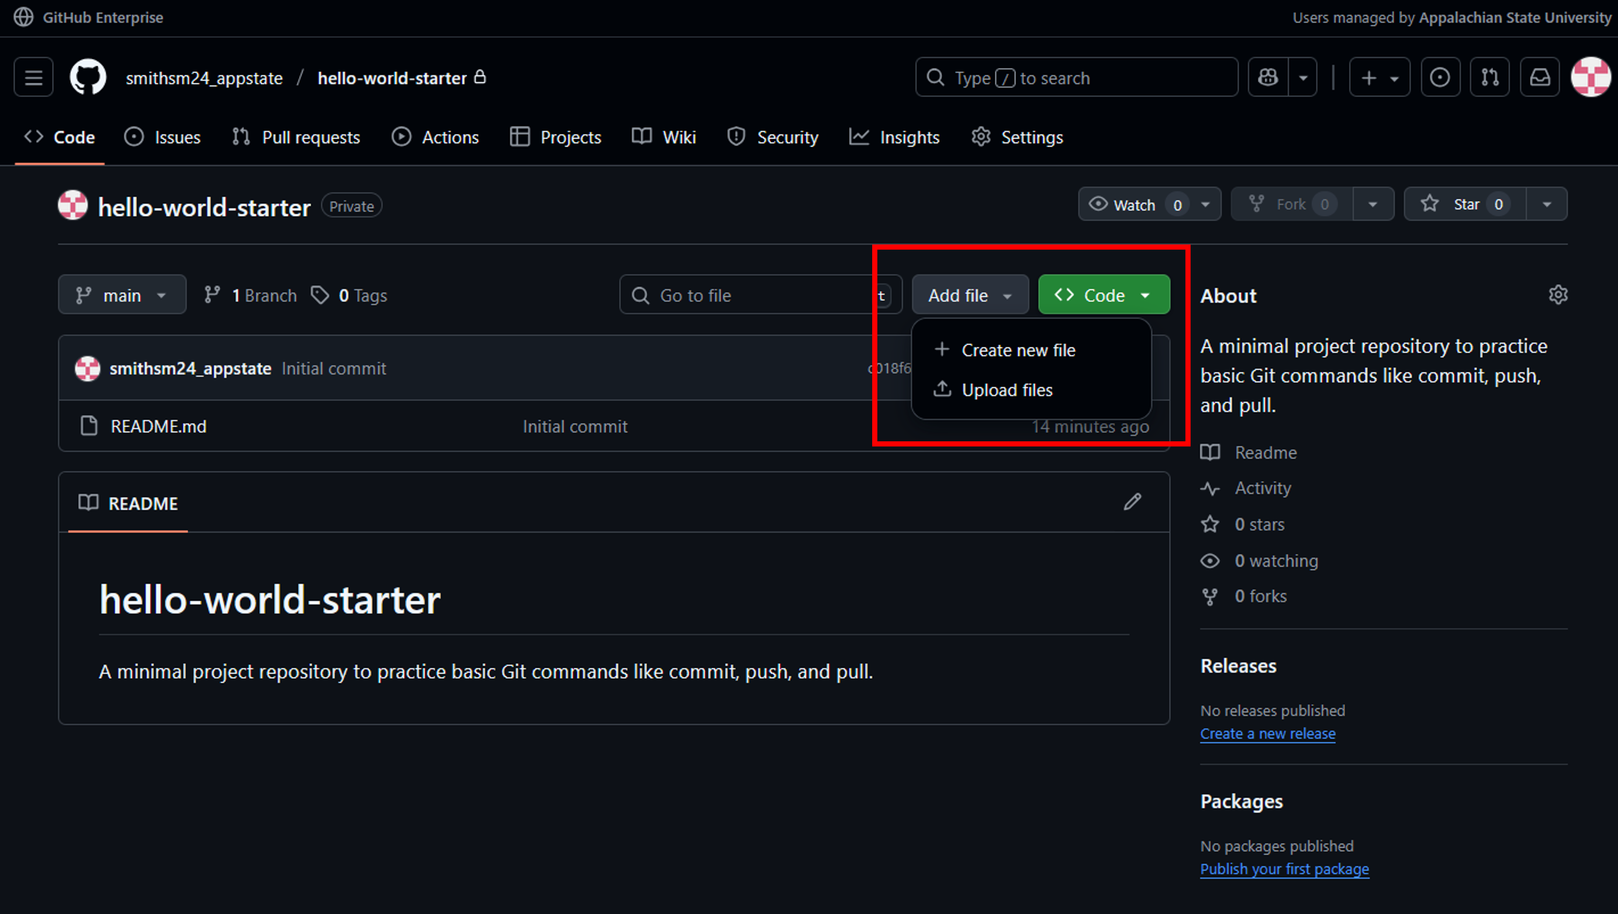Expand the Add file dropdown
This screenshot has height=914, width=1618.
[x=970, y=294]
